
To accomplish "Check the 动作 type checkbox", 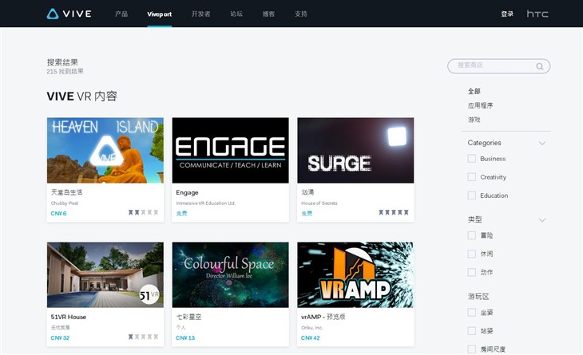I will 472,272.
